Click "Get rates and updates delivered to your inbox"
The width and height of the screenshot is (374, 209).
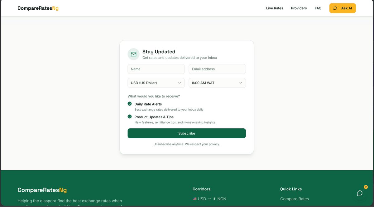point(180,58)
